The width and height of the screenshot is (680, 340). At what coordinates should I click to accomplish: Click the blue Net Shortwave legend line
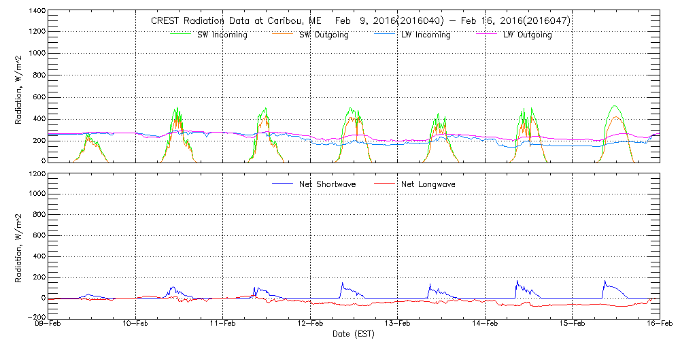282,184
